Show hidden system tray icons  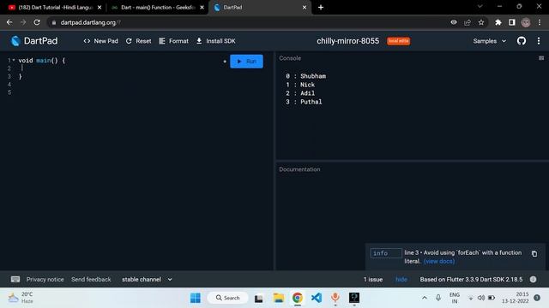tap(425, 298)
